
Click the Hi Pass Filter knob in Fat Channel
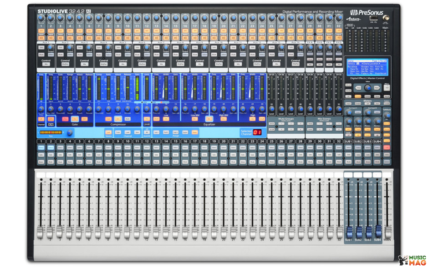point(41,109)
